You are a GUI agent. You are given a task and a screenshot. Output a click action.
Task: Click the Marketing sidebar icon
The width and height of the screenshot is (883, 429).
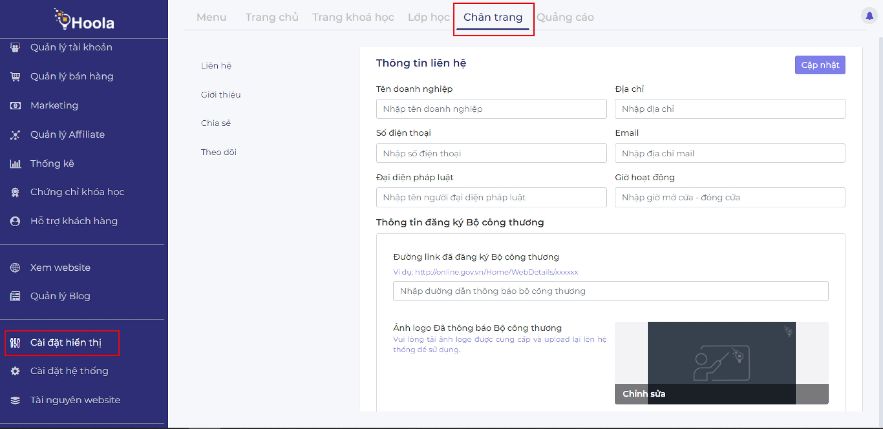15,105
